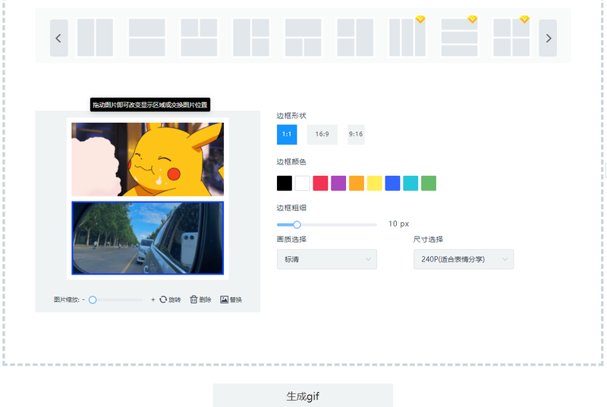
Task: Pick the yellow border color
Action: click(374, 183)
